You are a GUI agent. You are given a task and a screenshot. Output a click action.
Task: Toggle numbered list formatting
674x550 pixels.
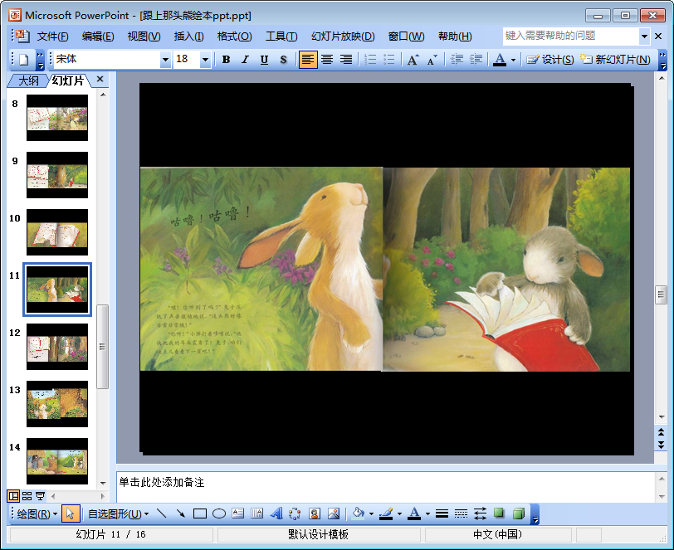370,59
